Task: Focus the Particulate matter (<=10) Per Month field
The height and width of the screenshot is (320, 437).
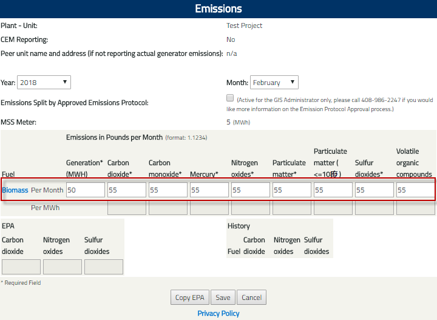Action: 333,190
